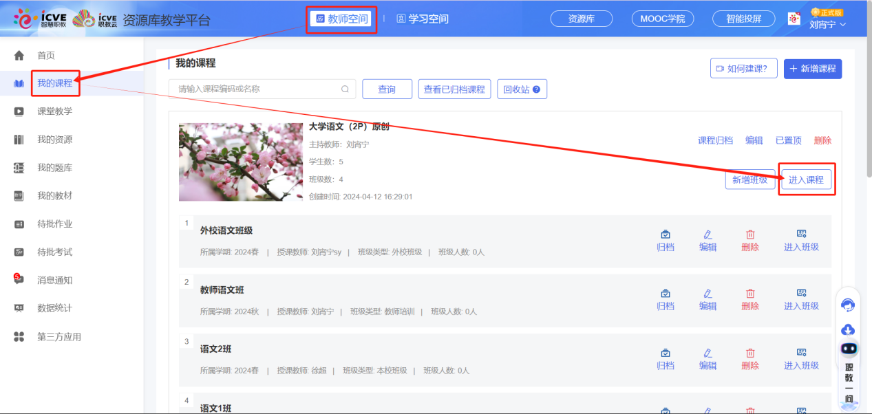Archive the 外校语文班级 class

(666, 237)
